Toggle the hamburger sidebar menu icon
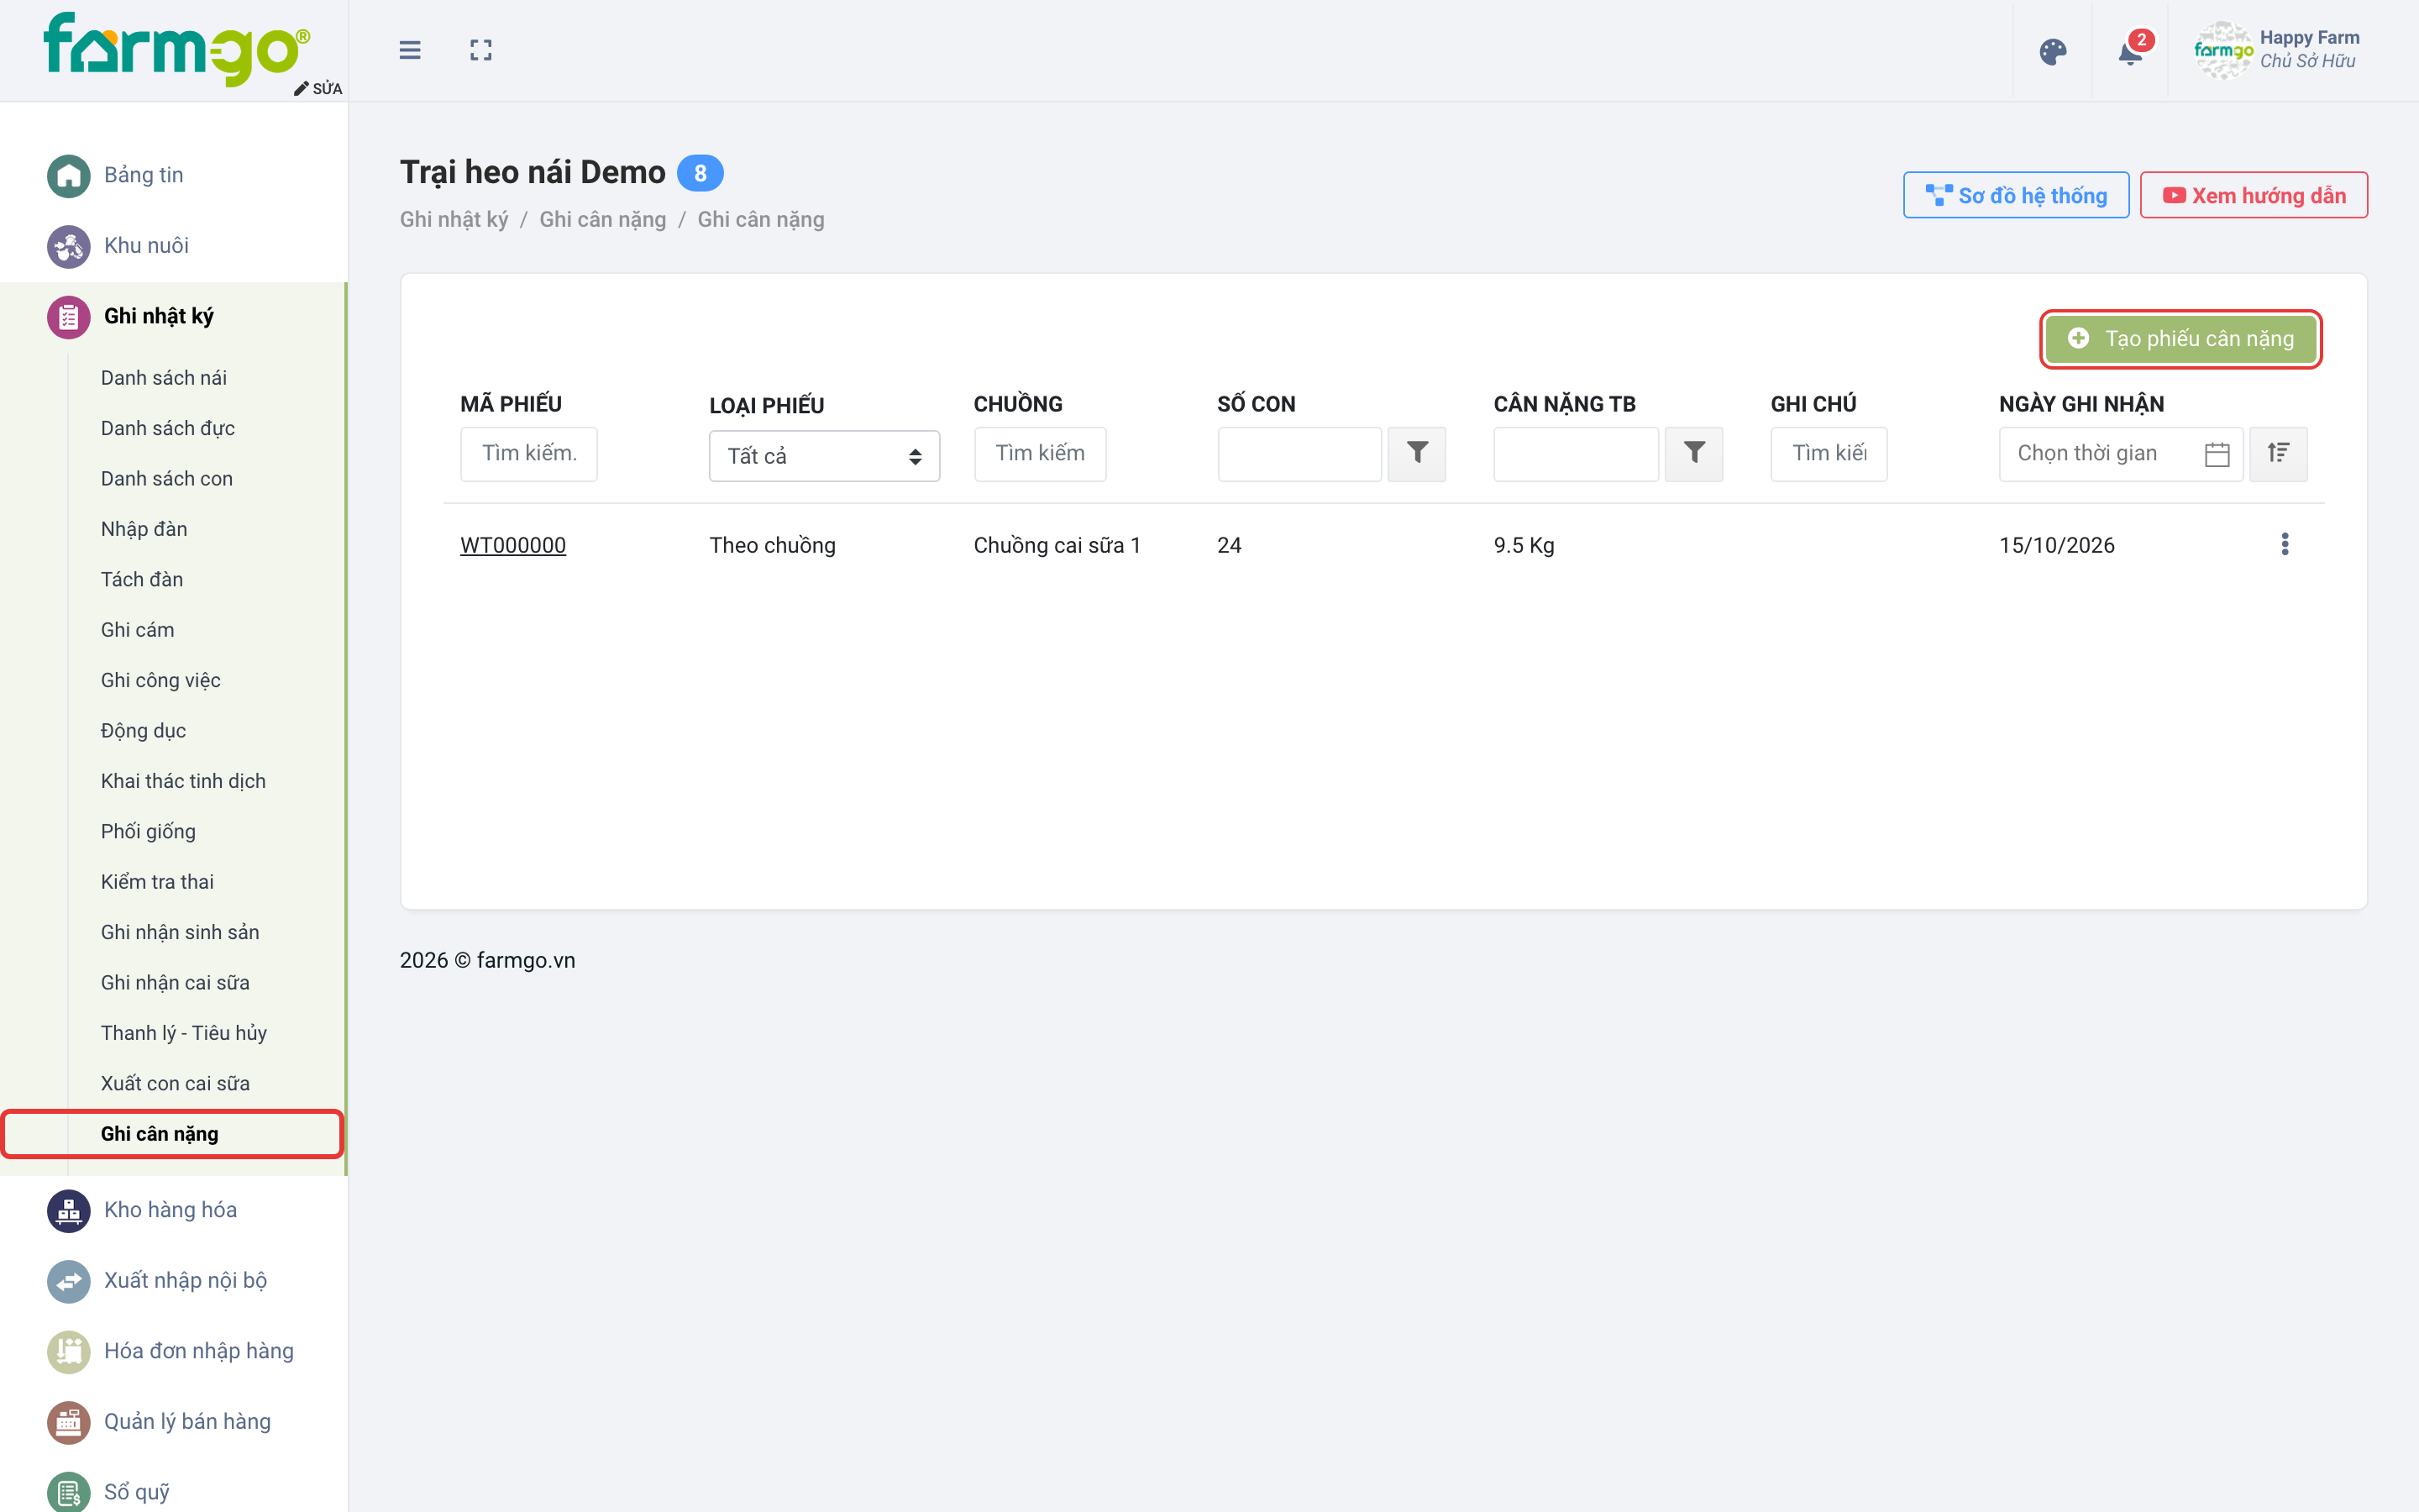The height and width of the screenshot is (1512, 2419). [x=410, y=50]
